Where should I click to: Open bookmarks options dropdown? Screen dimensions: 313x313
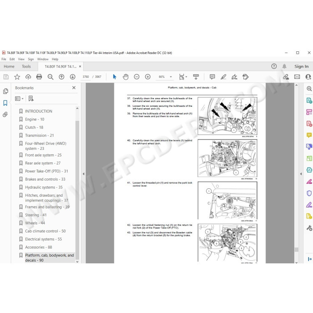click(19, 99)
